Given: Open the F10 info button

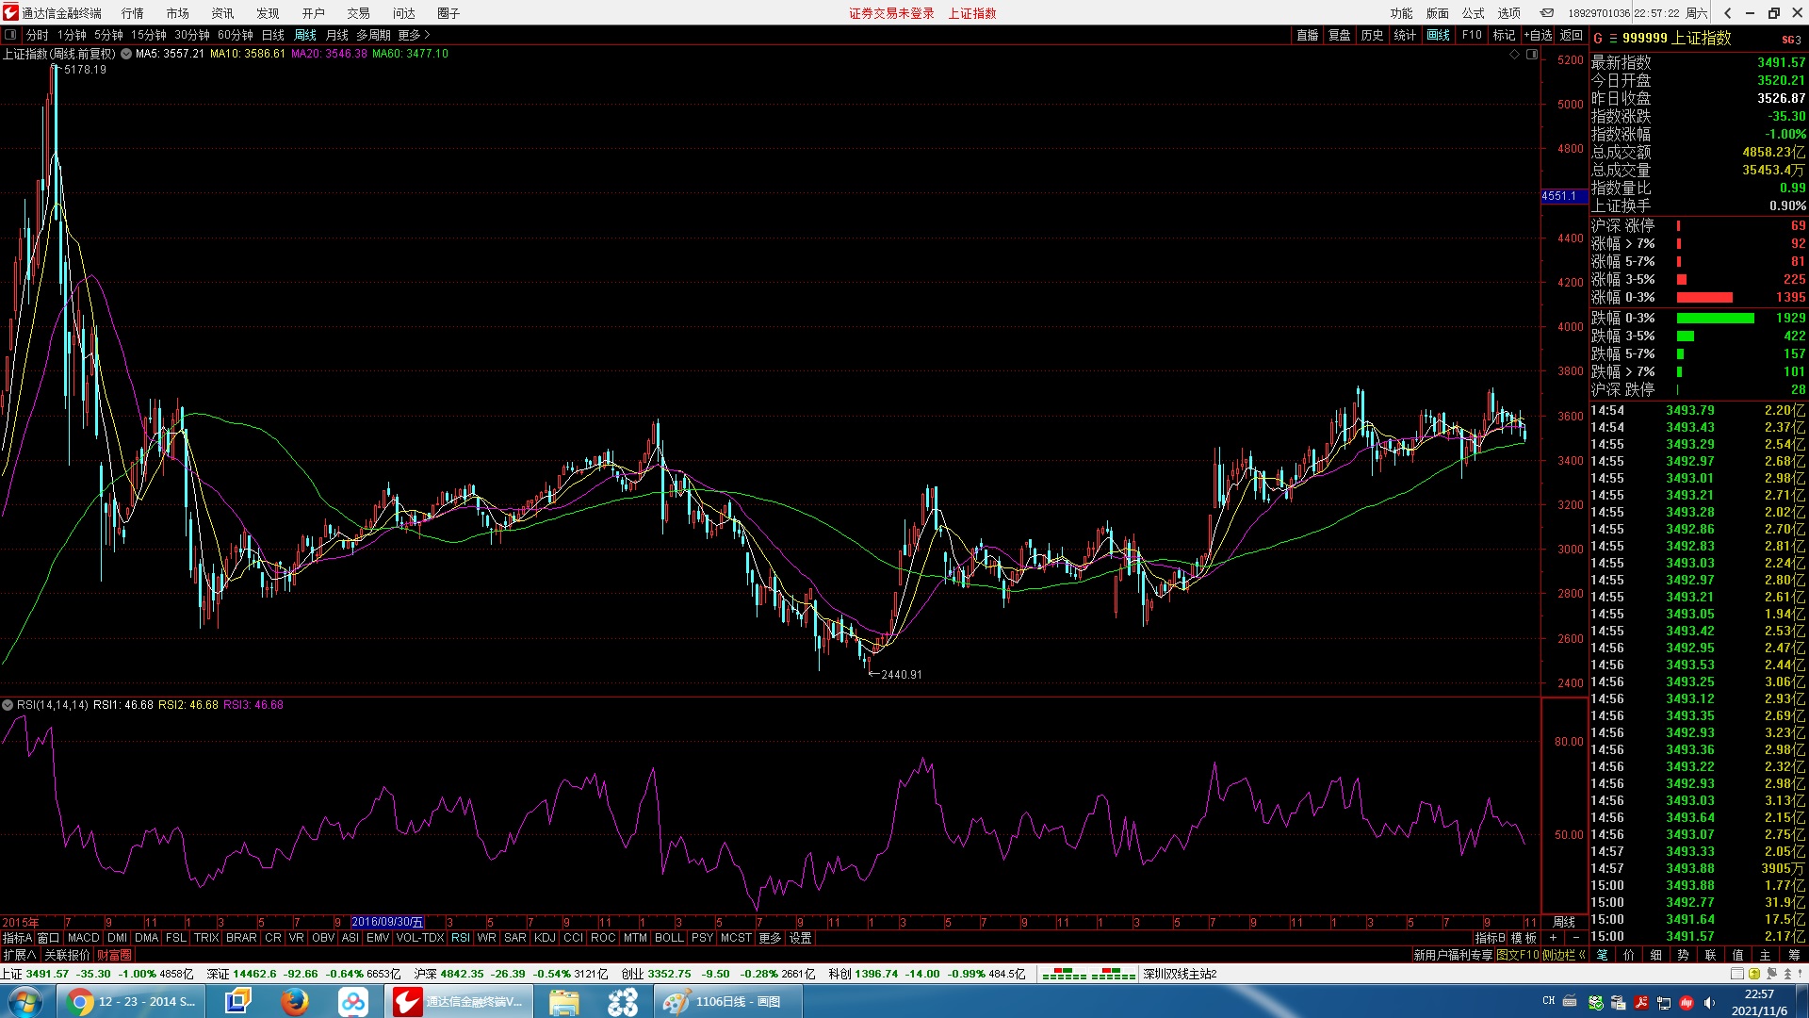Looking at the screenshot, I should point(1472,35).
